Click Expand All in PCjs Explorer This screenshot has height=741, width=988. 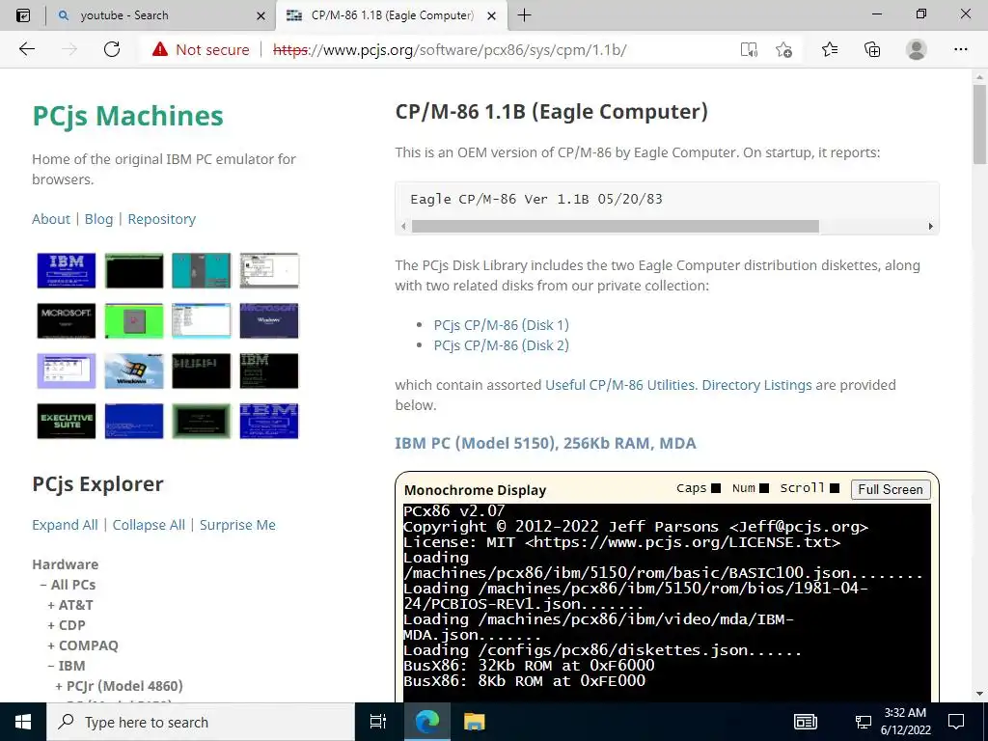[65, 525]
